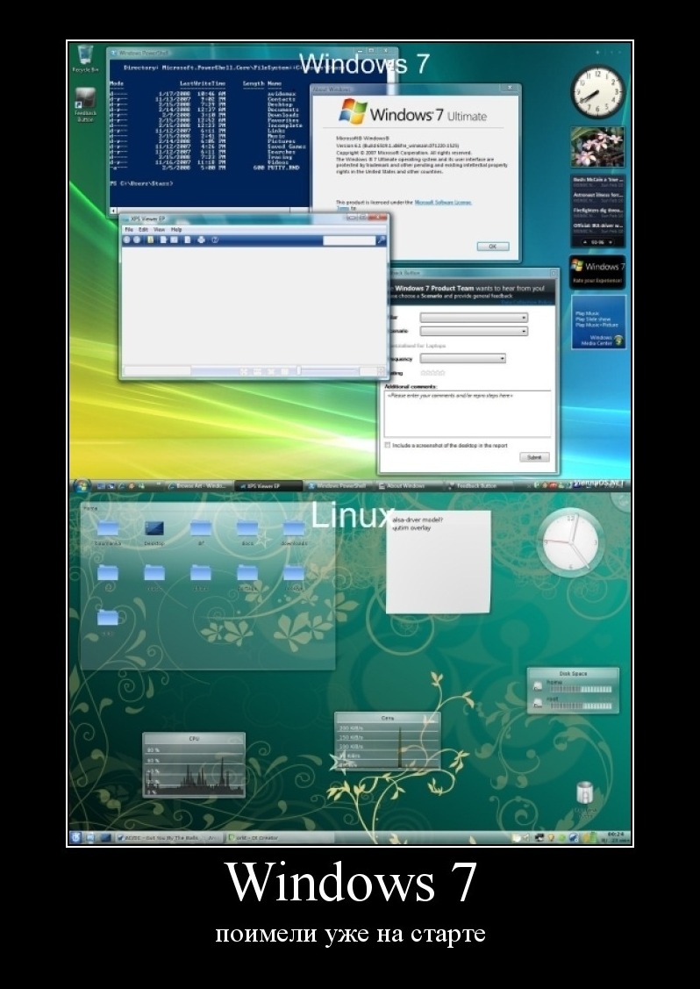Click Submit in the Feedback window
The image size is (700, 989).
click(534, 457)
